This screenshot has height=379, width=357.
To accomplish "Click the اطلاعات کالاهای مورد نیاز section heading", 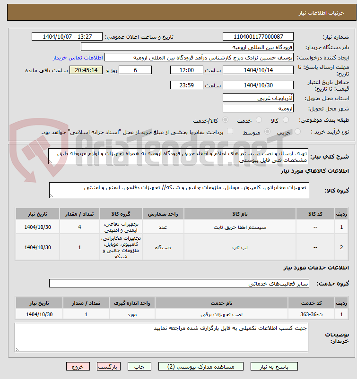I will [x=315, y=171].
